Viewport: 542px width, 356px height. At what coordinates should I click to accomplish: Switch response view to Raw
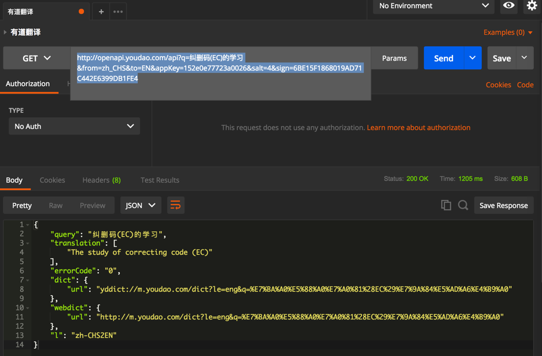click(56, 206)
